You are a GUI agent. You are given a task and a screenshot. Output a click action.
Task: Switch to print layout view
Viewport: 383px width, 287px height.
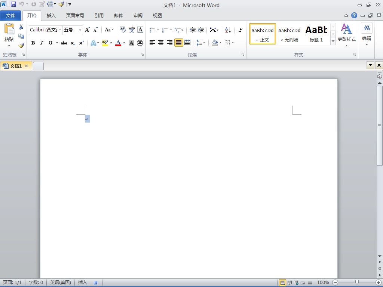click(x=283, y=283)
